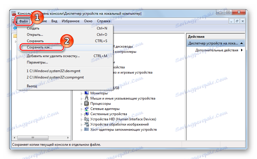Choose Создать from the File menu

pos(65,28)
